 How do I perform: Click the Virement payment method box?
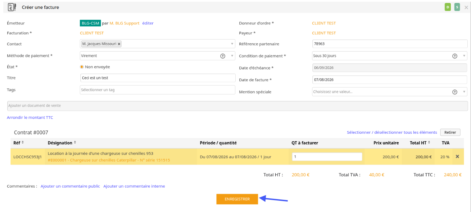click(157, 56)
